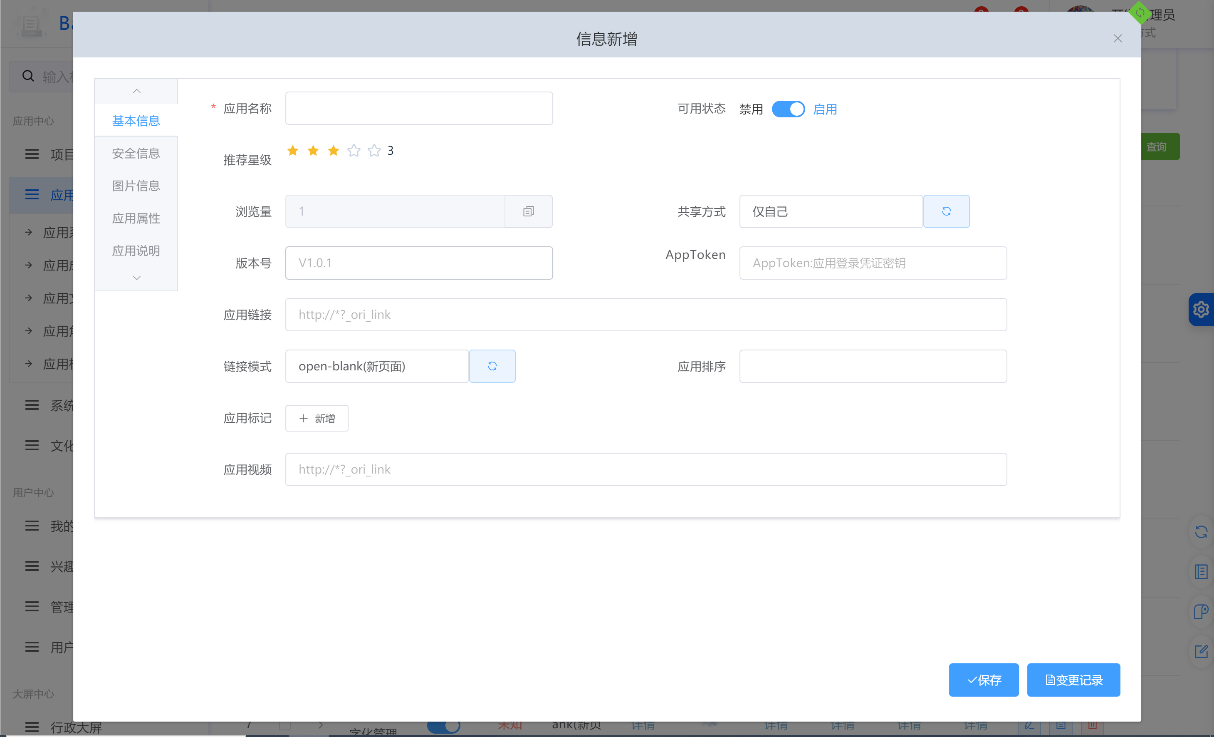
Task: Click the fourth star in 推荐星级 rating
Action: click(354, 150)
